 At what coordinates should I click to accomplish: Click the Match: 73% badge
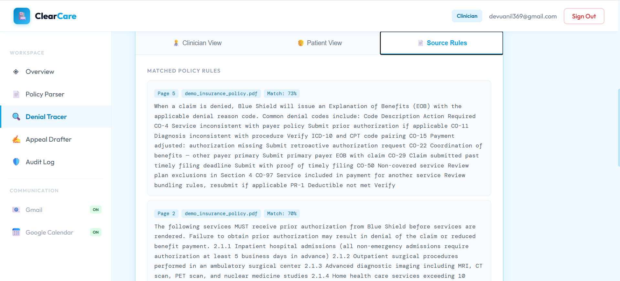tap(282, 94)
